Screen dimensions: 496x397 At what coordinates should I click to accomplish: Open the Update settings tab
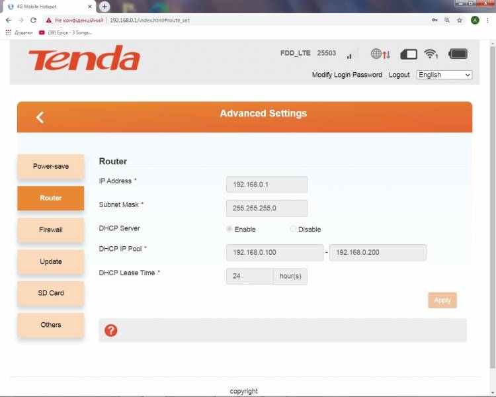pyautogui.click(x=51, y=261)
